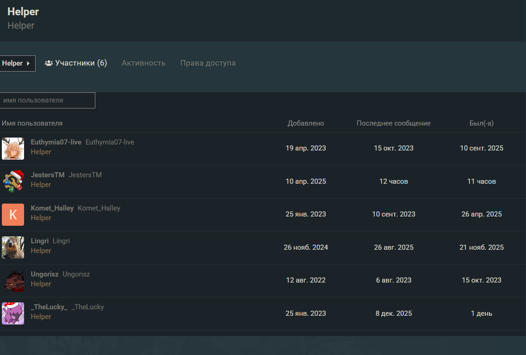Screen dimensions: 526x355
Task: Open the Активность tab
Action: (x=143, y=63)
